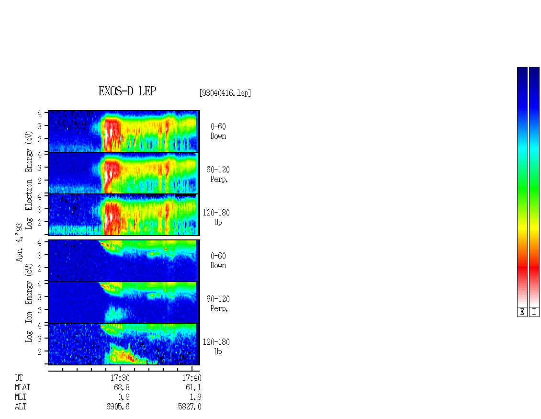The width and height of the screenshot is (541, 419).
Task: Click the MLT value 0.9
Action: 124,397
